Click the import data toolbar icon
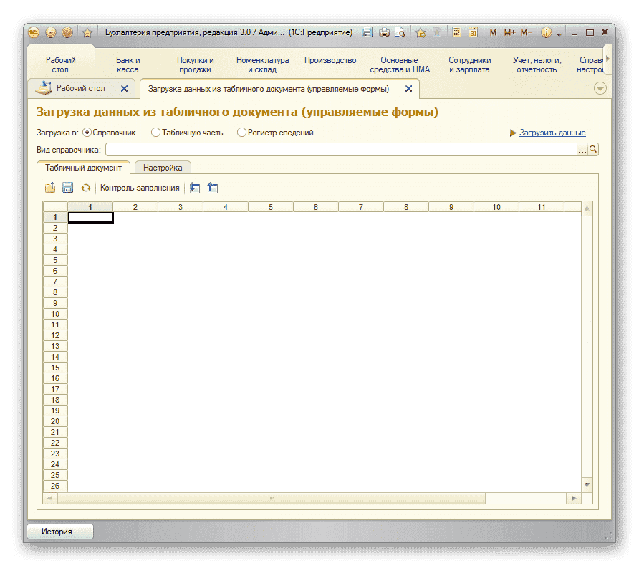639x566 pixels. (194, 187)
